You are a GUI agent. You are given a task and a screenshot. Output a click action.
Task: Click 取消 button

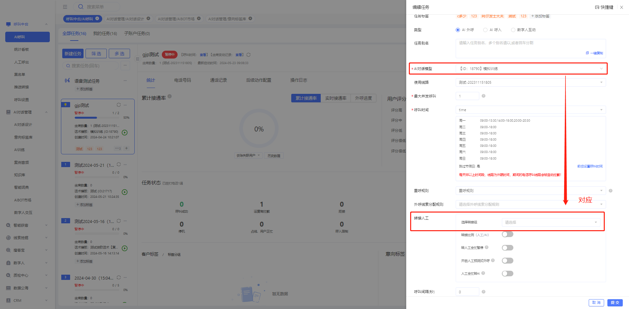pos(596,302)
